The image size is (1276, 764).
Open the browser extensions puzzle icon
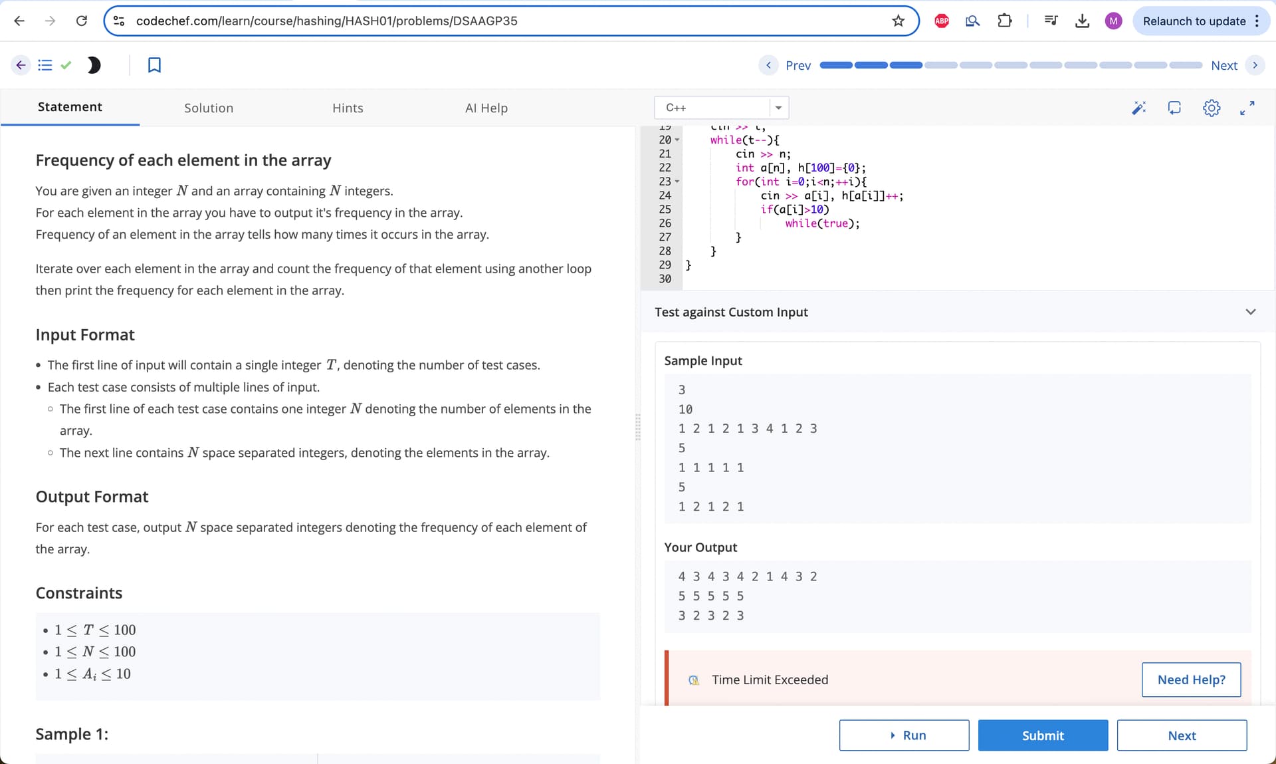point(1004,21)
